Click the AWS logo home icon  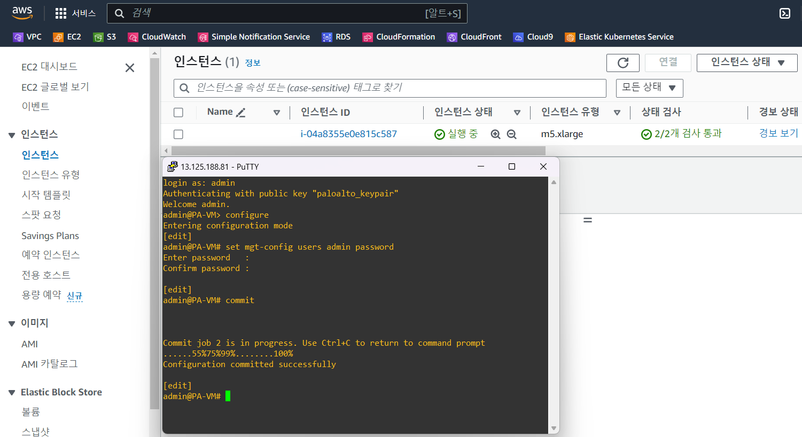pyautogui.click(x=22, y=13)
